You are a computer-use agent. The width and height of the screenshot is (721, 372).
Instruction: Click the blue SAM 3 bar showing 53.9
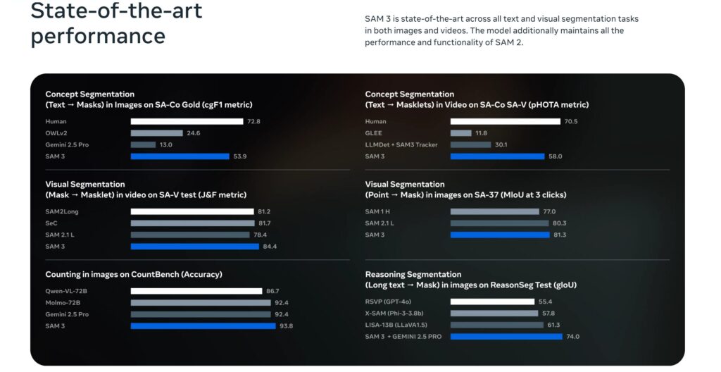pyautogui.click(x=180, y=156)
